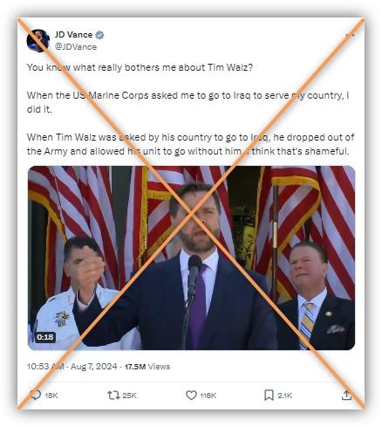Image resolution: width=382 pixels, height=427 pixels.
Task: View the 17.5M Views analytics
Action: pyautogui.click(x=147, y=367)
